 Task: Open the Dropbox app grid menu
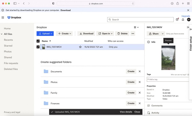tap(3, 18)
